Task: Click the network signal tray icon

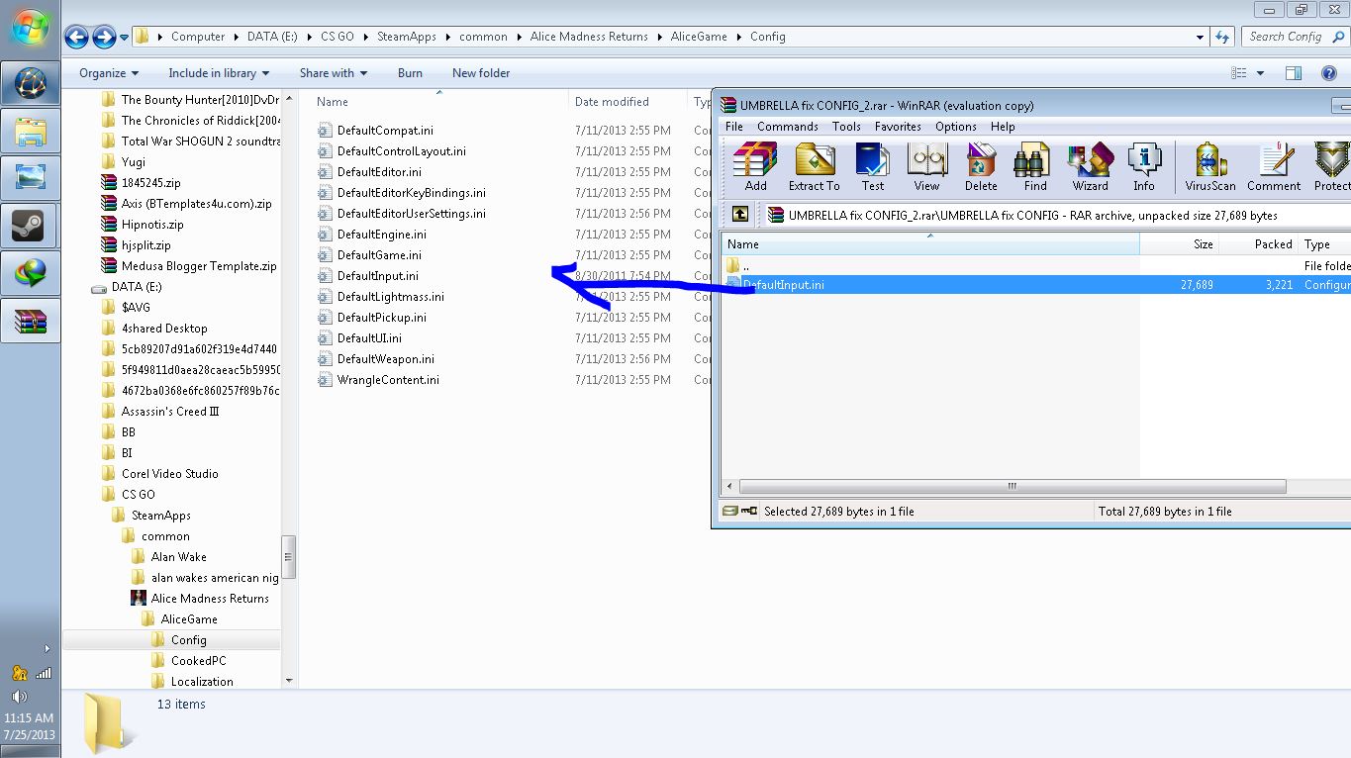Action: pyautogui.click(x=44, y=673)
